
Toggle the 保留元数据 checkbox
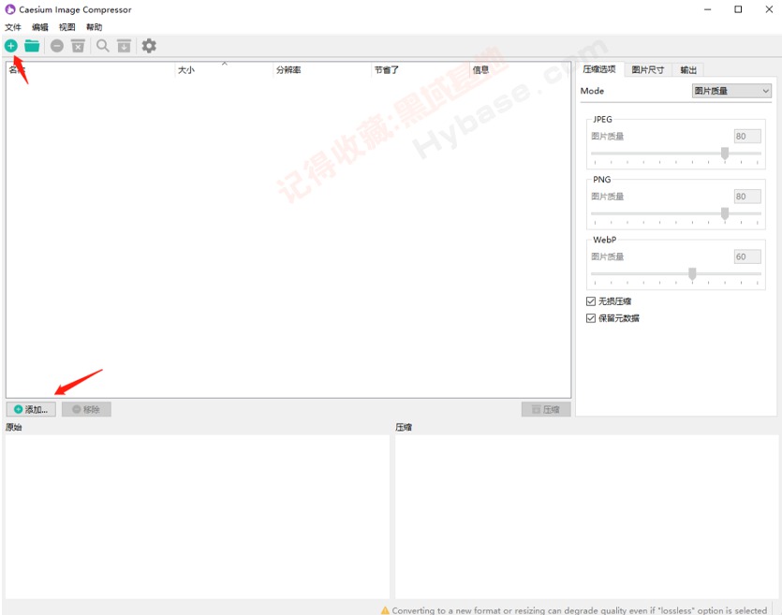[x=591, y=318]
